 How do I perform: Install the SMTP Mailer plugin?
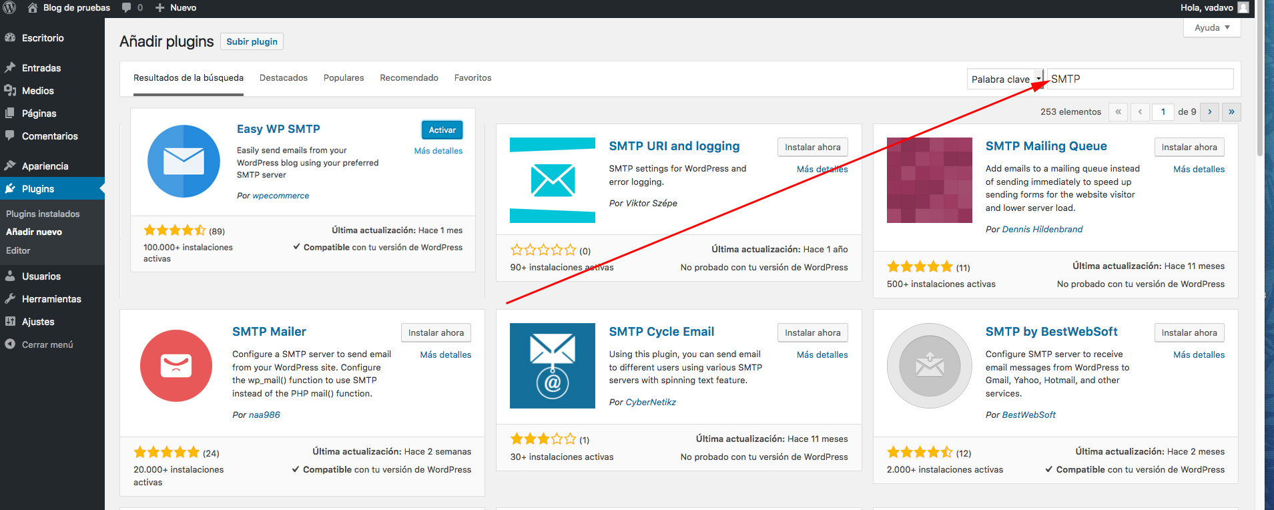click(436, 333)
